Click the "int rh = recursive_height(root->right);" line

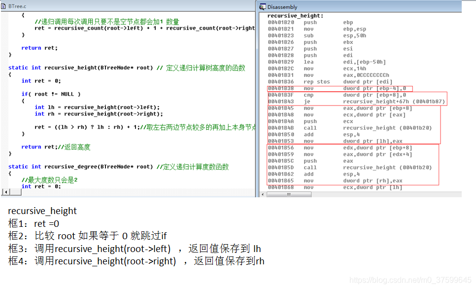(99, 114)
